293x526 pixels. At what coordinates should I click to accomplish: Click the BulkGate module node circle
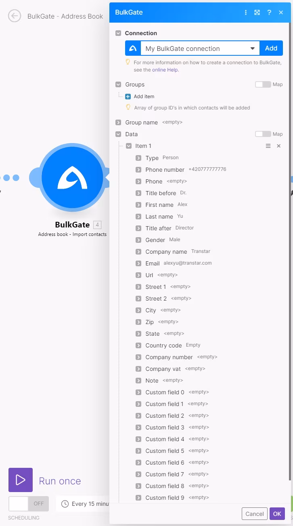(72, 177)
